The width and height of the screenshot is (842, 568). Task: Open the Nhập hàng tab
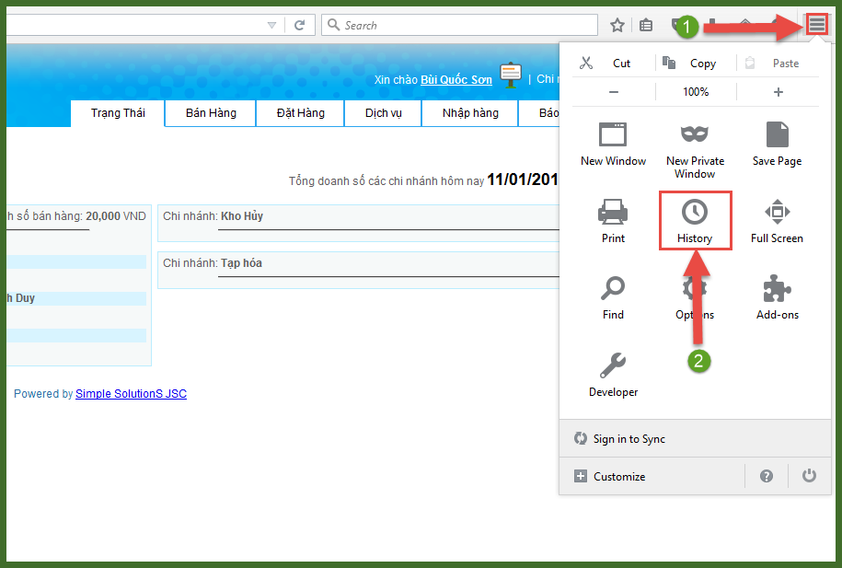[469, 113]
